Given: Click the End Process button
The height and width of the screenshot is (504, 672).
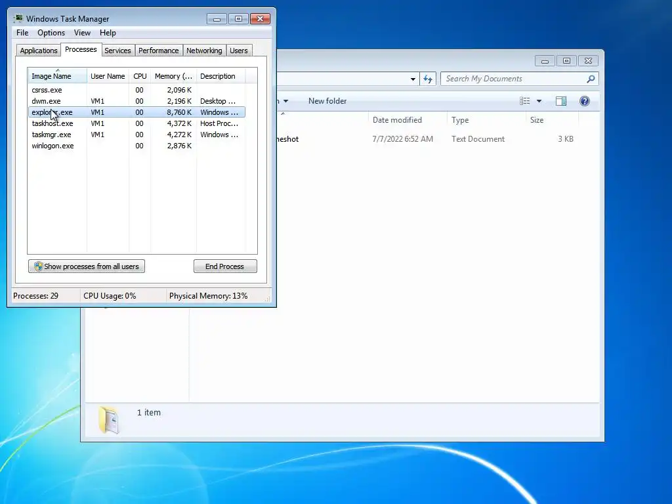Looking at the screenshot, I should tap(225, 266).
